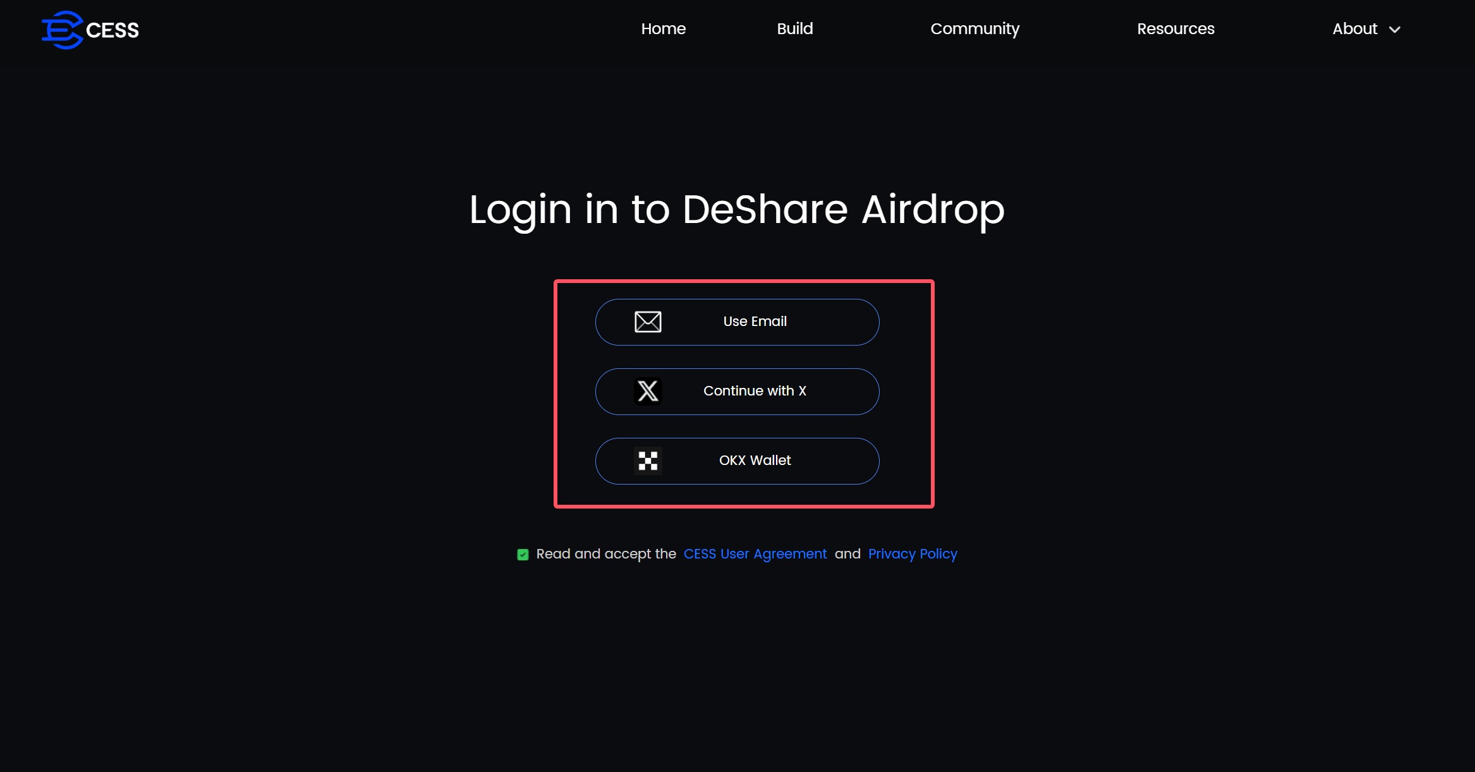Image resolution: width=1475 pixels, height=772 pixels.
Task: Click the CESS logo icon
Action: pos(62,30)
